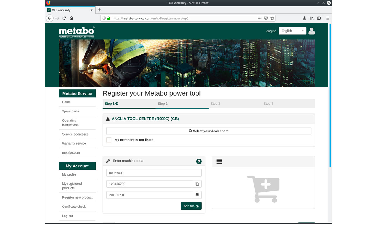
Task: Open the calendar date picker icon
Action: point(197,195)
